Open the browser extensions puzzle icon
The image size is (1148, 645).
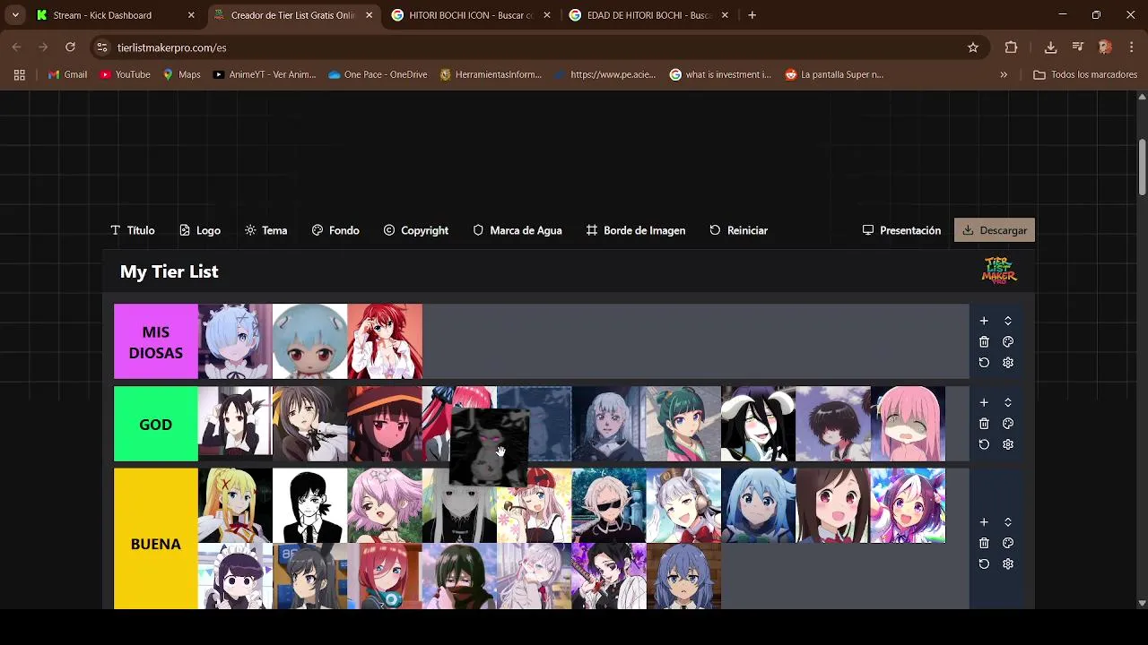tap(1012, 47)
